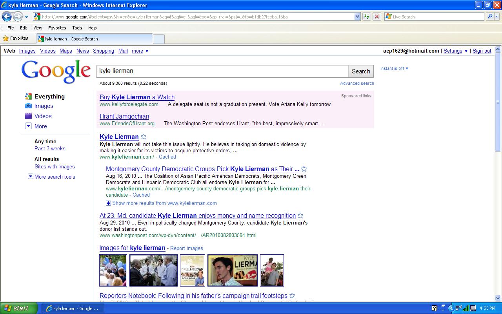The image size is (502, 314).
Task: Click the Stop loading icon
Action: (376, 16)
